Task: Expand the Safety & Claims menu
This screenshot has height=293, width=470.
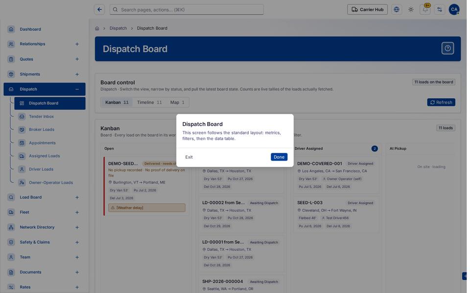Action: click(77, 243)
